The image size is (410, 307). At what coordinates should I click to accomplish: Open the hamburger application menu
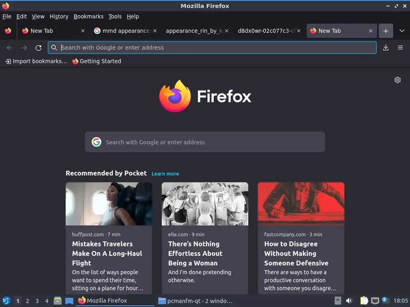coord(400,48)
